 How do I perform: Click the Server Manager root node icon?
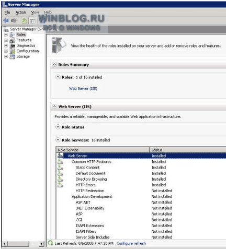pos(6,29)
